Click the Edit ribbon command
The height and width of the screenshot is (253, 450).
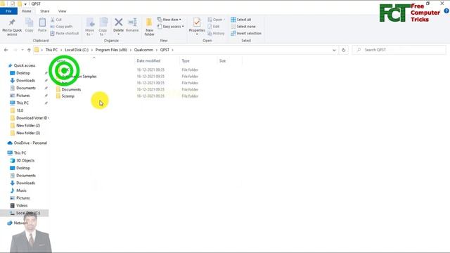pos(214,27)
